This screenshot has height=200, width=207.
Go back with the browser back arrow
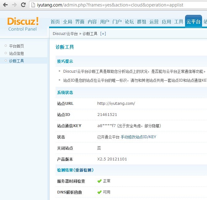point(6,5)
